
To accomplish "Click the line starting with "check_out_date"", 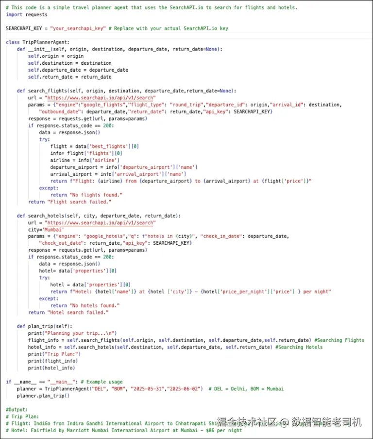I will coord(116,243).
